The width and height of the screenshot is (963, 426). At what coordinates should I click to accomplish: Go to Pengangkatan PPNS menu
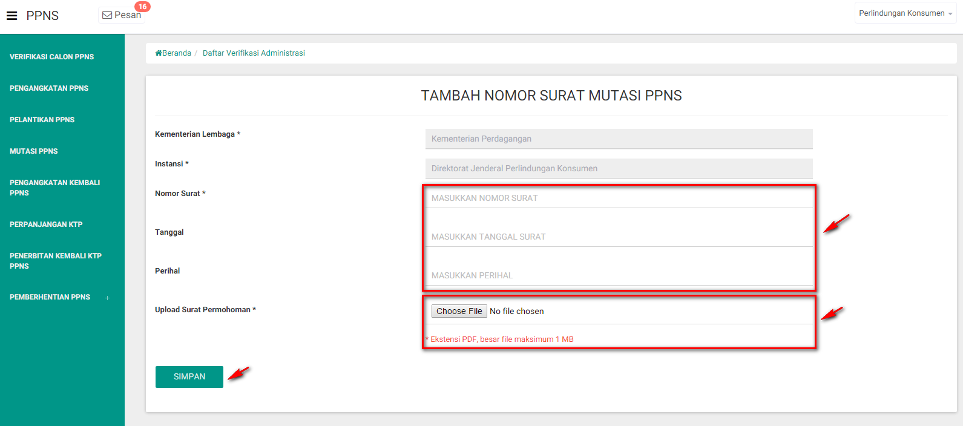49,88
